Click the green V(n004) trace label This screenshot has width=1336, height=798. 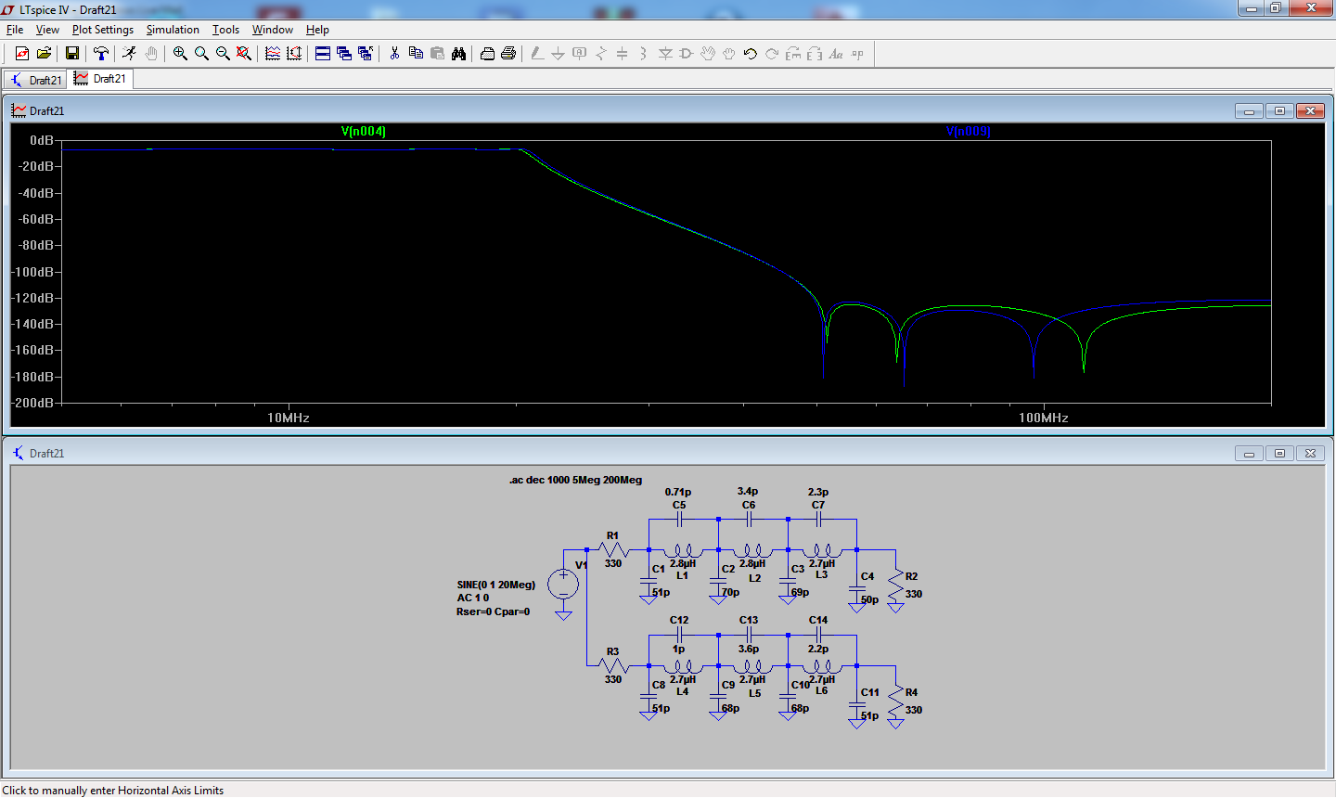pos(364,131)
